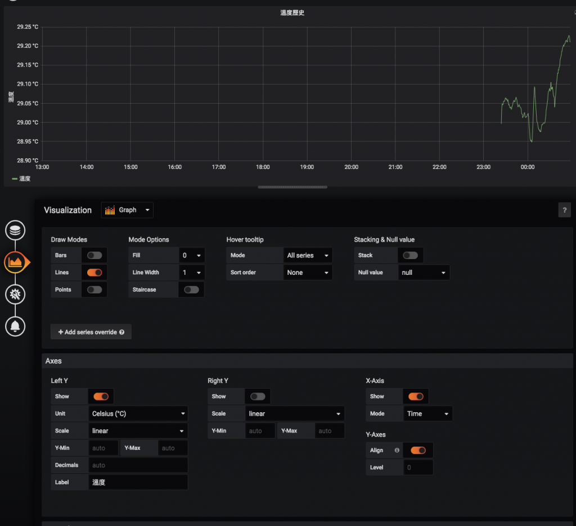The image size is (576, 526).
Task: Open the Null value dropdown
Action: 424,273
